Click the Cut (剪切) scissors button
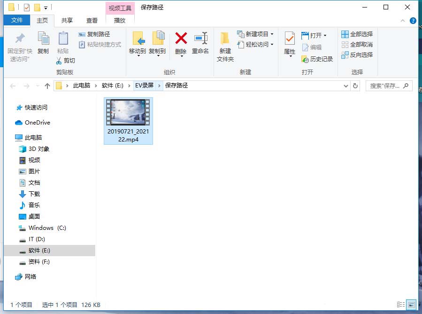The height and width of the screenshot is (314, 422). [x=65, y=61]
